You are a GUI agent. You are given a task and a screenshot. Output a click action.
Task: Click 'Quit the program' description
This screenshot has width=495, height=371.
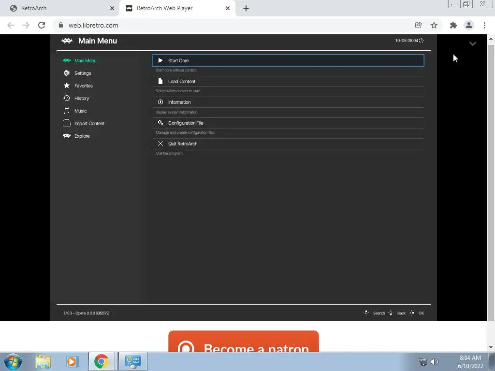coord(169,153)
